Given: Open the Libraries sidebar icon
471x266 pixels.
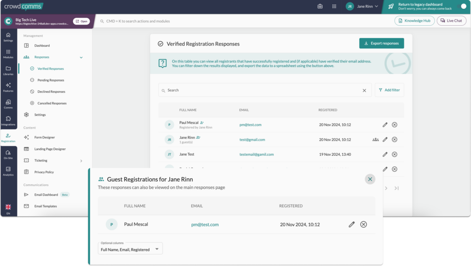Looking at the screenshot, I should pyautogui.click(x=8, y=71).
